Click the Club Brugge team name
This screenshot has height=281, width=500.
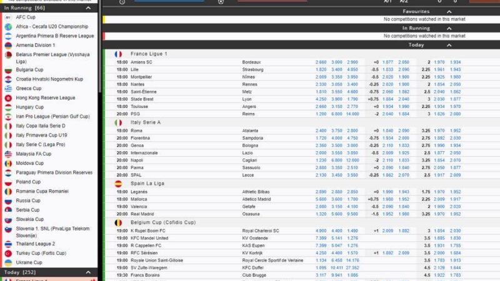[254, 275]
